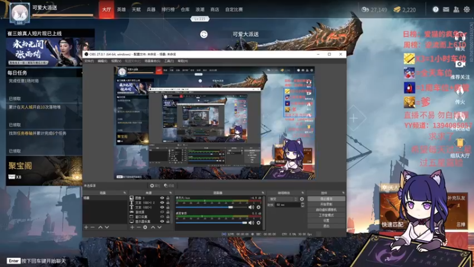Image resolution: width=474 pixels, height=267 pixels.
Task: Open game settings gear icon
Action: 467,9
